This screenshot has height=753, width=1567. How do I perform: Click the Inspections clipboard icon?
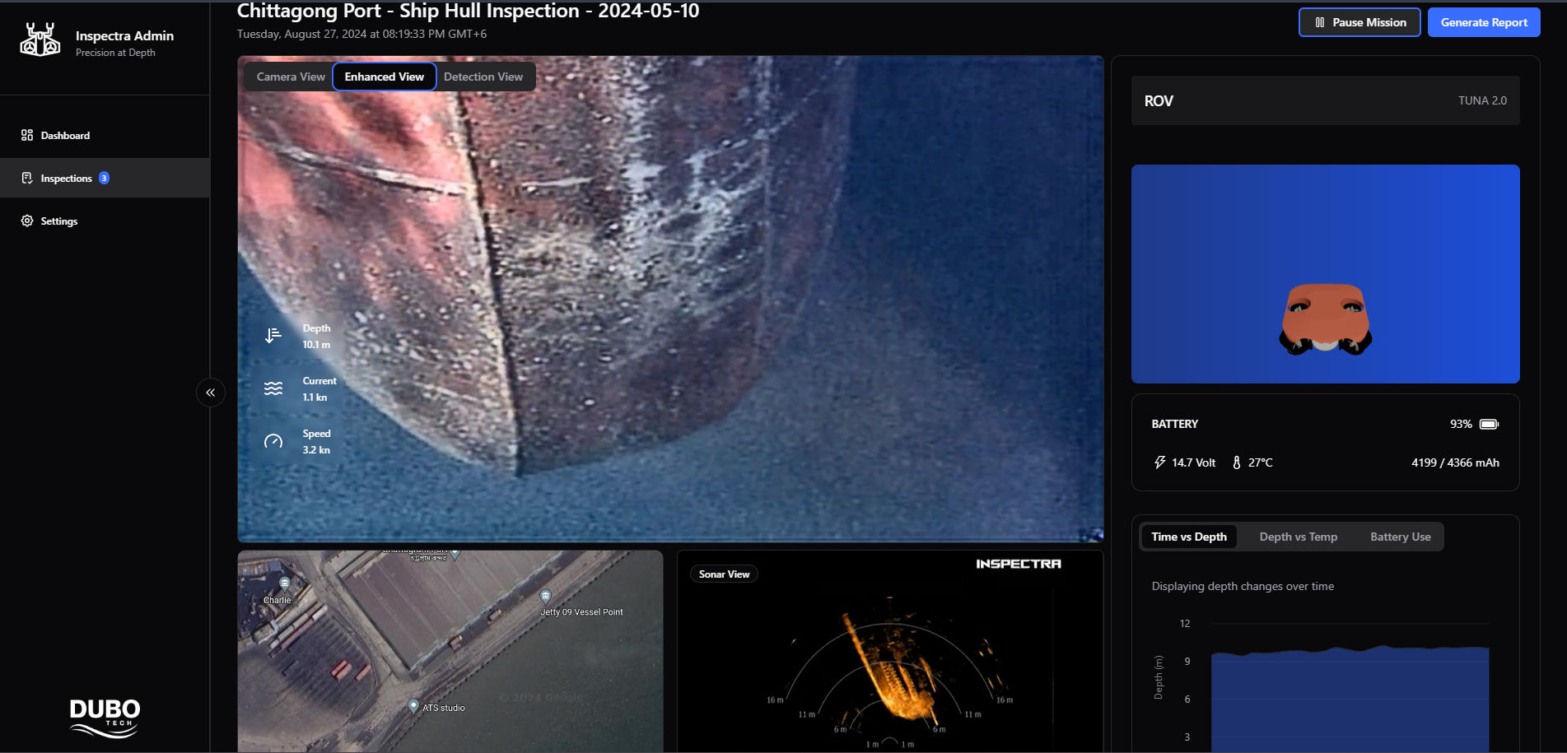(27, 178)
